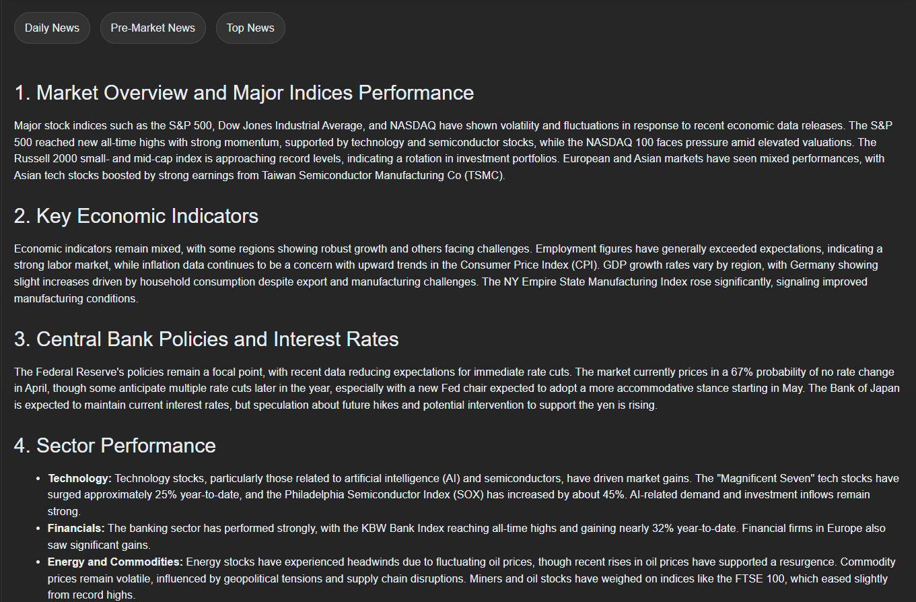Click the Key Economic Indicators heading
This screenshot has width=916, height=602.
pyautogui.click(x=136, y=215)
